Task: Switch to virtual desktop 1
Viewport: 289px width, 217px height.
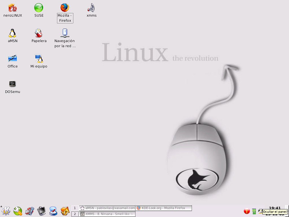Action: (75, 208)
